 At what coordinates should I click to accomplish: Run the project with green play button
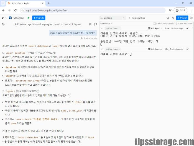click(29, 18)
